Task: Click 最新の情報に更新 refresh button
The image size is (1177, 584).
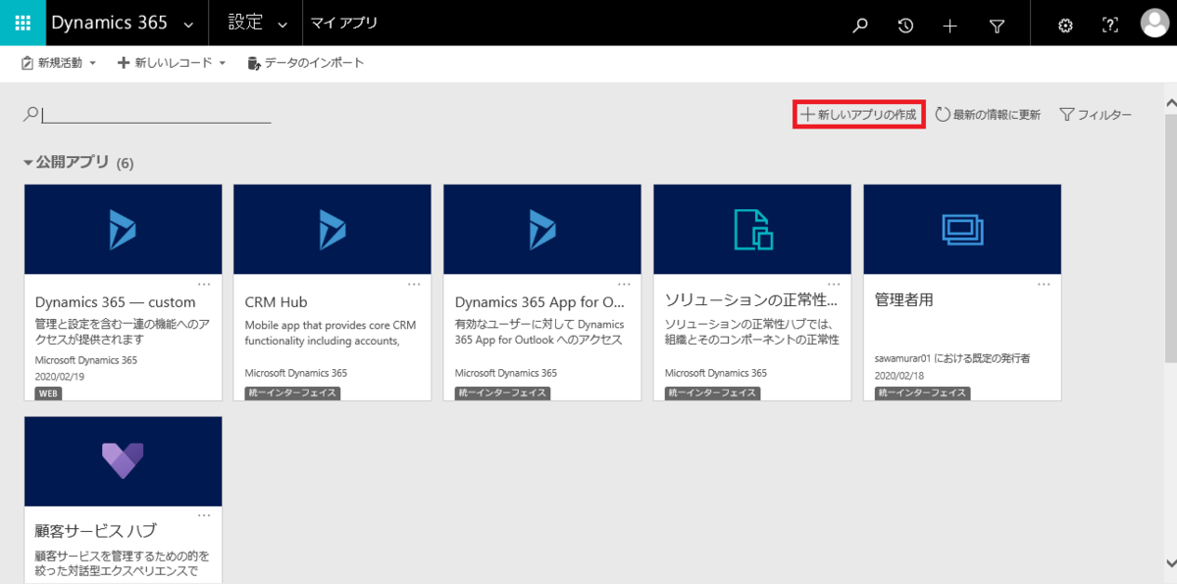Action: click(988, 115)
